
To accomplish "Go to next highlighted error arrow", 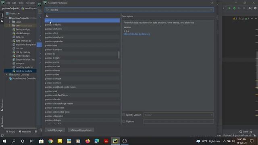I will [256, 19].
